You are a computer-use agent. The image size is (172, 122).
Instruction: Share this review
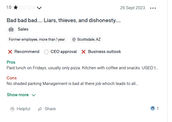(50, 109)
